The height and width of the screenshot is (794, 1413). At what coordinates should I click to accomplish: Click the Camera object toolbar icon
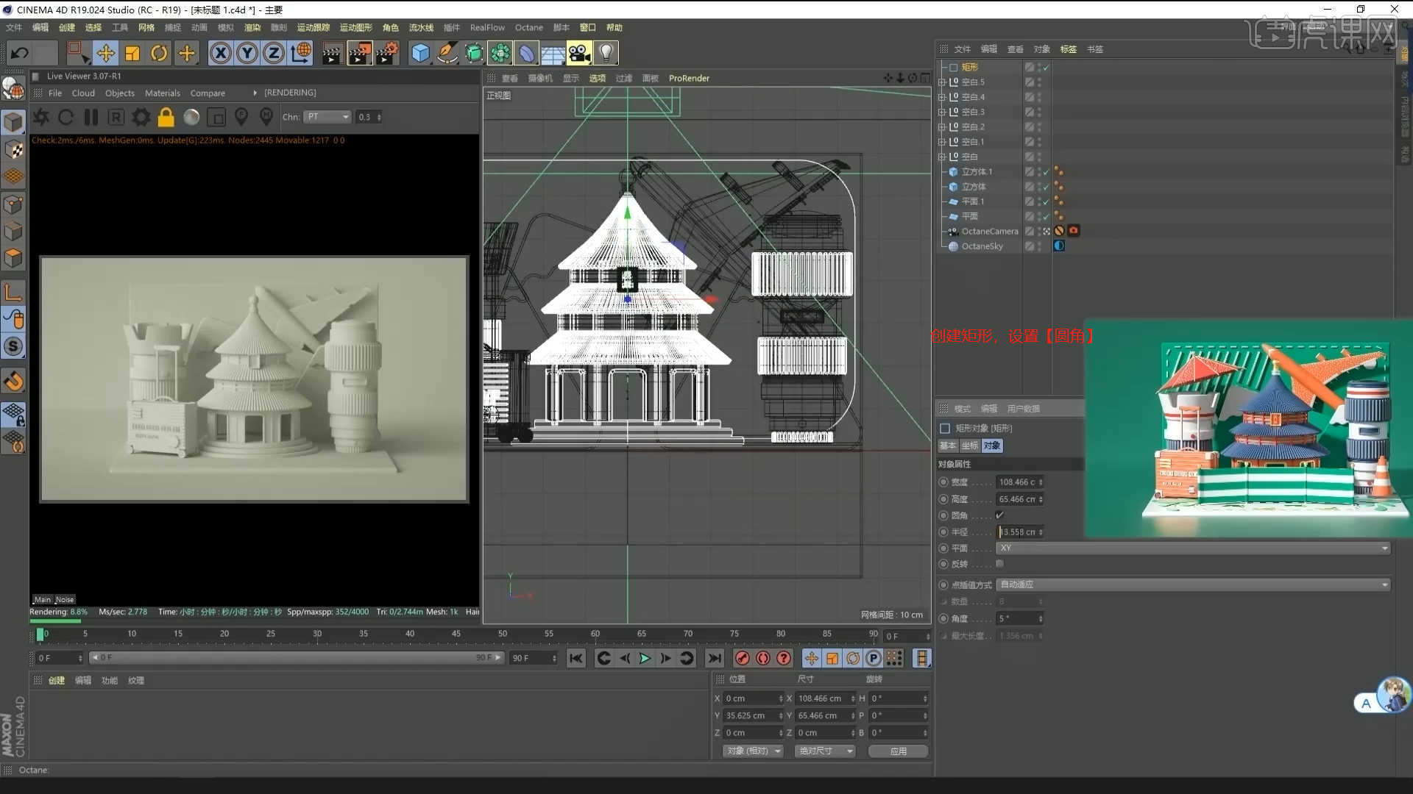tap(579, 53)
